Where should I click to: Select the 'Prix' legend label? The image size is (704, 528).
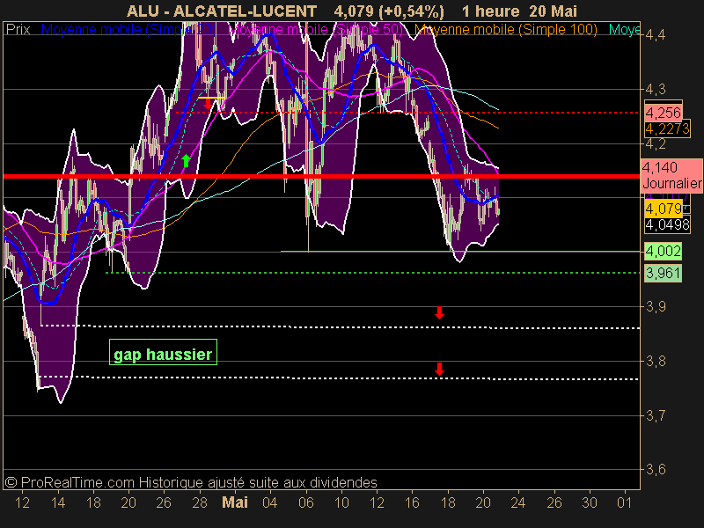18,29
